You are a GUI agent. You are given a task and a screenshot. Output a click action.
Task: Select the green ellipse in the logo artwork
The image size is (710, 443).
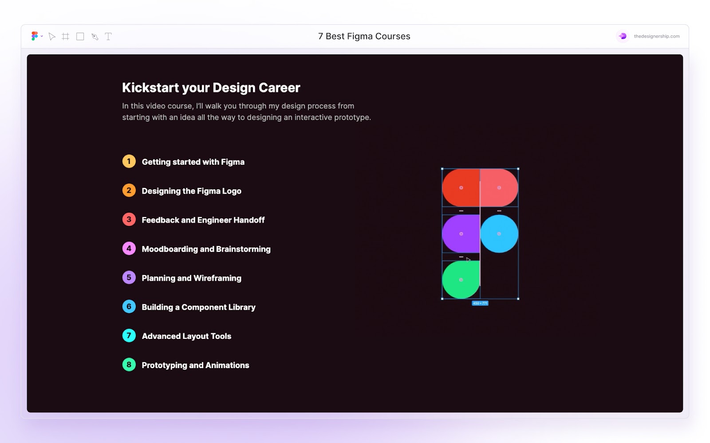461,280
